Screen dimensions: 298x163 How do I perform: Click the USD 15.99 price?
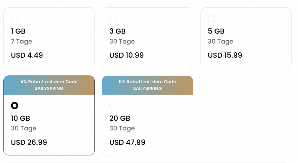225,55
